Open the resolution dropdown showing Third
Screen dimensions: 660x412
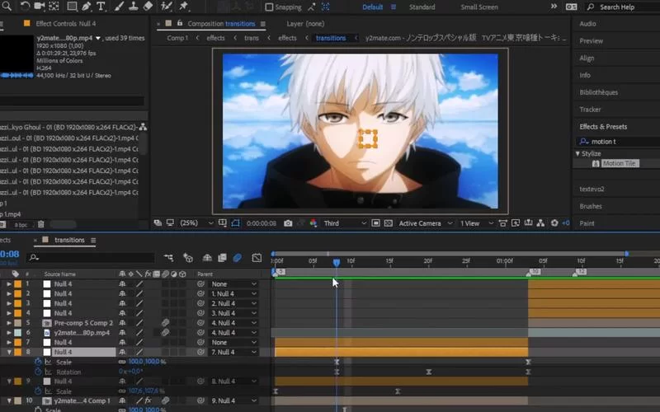click(x=345, y=223)
